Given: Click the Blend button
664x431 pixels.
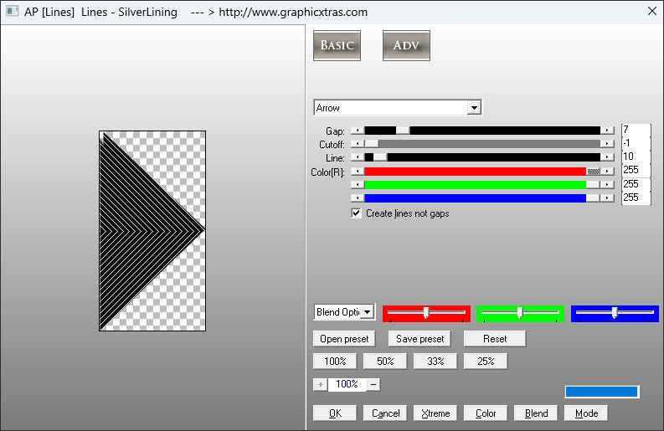Looking at the screenshot, I should pyautogui.click(x=536, y=413).
